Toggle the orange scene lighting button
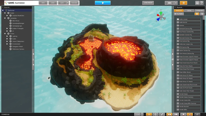This screenshot has width=206, height=116. [183, 3]
